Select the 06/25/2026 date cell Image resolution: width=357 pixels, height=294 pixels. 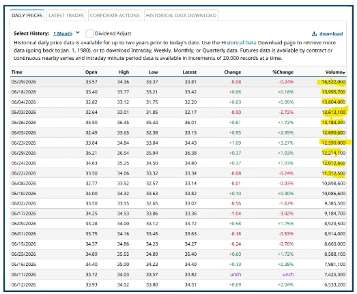tap(24, 254)
